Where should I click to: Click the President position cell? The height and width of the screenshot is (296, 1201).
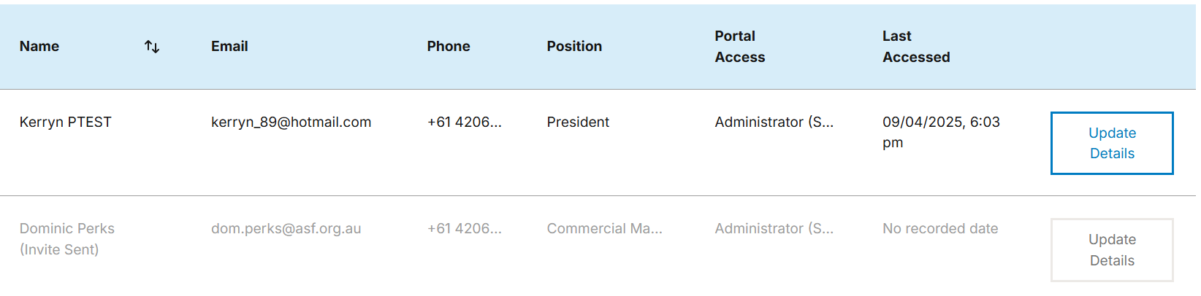pyautogui.click(x=578, y=122)
